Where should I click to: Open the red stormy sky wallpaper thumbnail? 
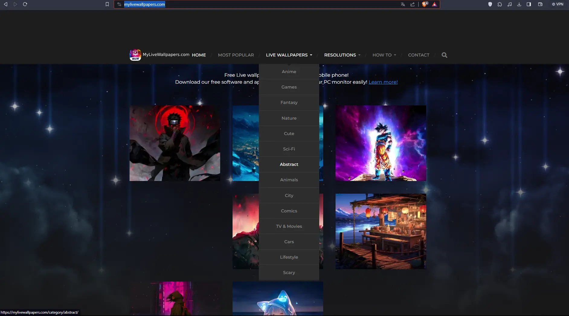pos(246,231)
